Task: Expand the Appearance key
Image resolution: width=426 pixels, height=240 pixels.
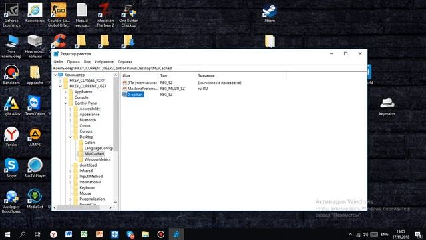Action: (71, 115)
